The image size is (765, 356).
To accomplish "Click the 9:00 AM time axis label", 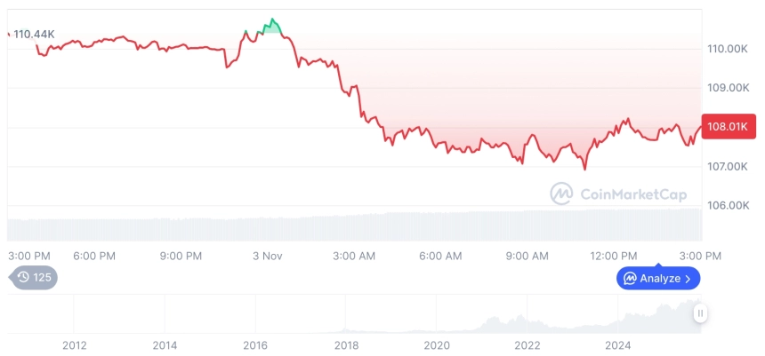I will click(527, 256).
